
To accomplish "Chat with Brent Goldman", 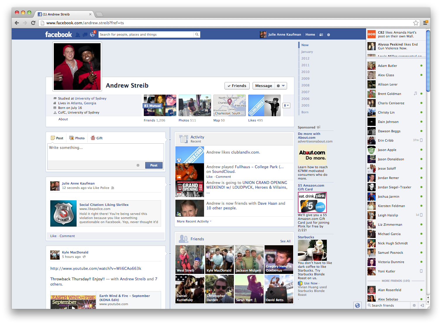I will pyautogui.click(x=395, y=94).
